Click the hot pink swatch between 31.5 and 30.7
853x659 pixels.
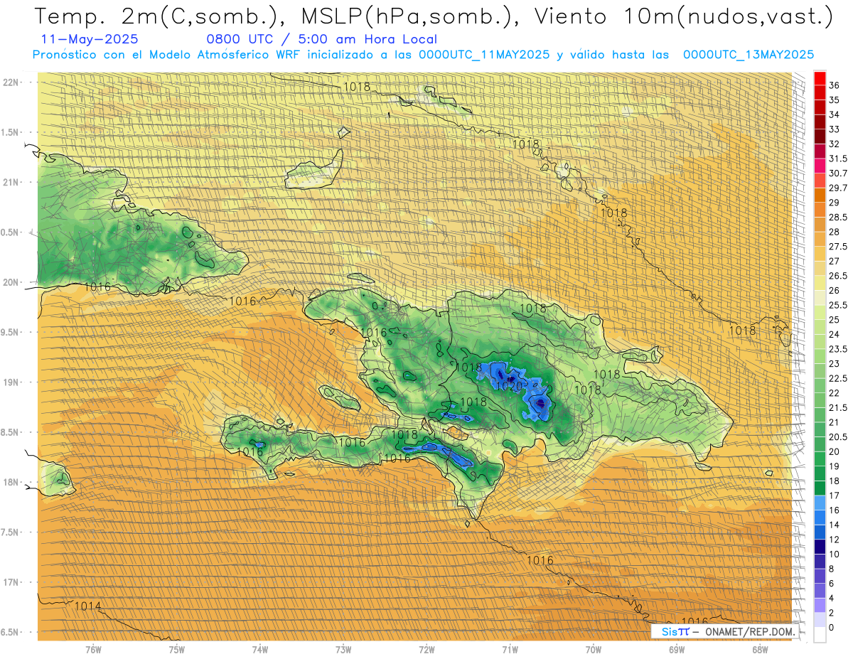click(820, 166)
